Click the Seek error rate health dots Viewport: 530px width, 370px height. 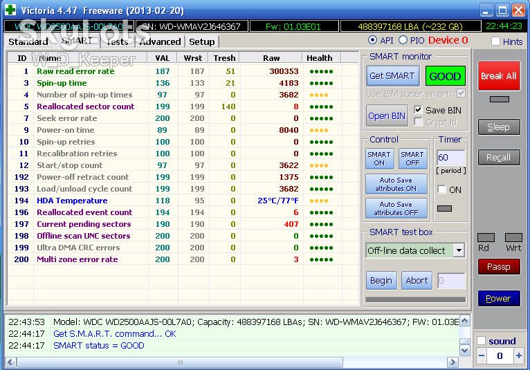321,118
